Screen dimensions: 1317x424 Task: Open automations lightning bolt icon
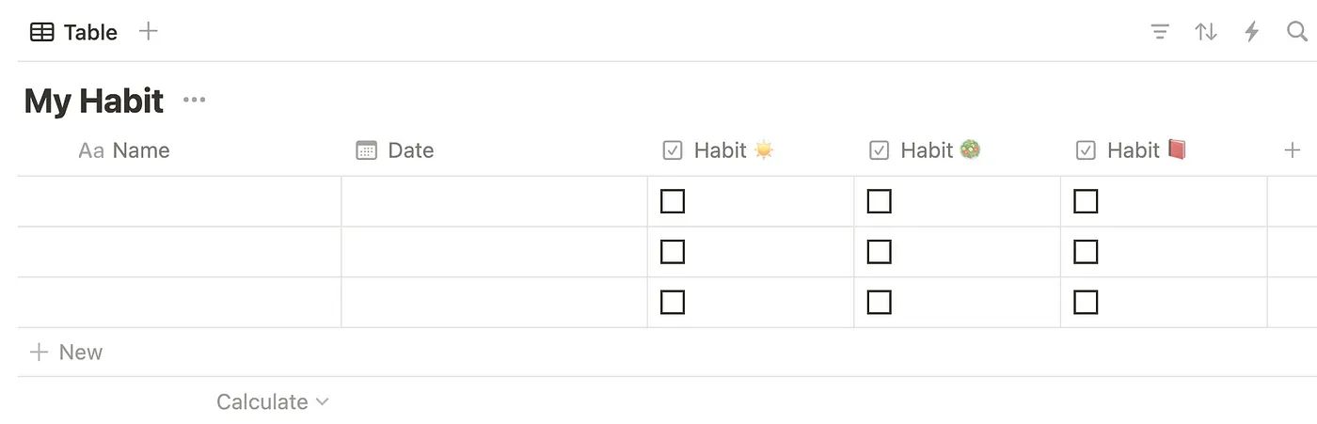[1251, 32]
